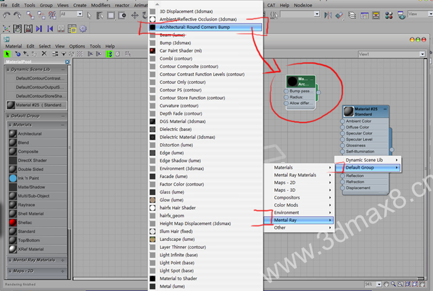Activate the Select and Move tool
The width and height of the screenshot is (433, 291).
(x=135, y=15)
